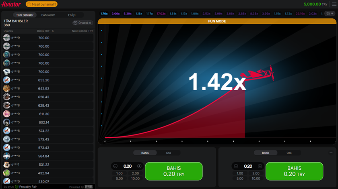Screen dimensions: 338x189
Task: Click the left bet amount field 0.20
Action: point(128,166)
